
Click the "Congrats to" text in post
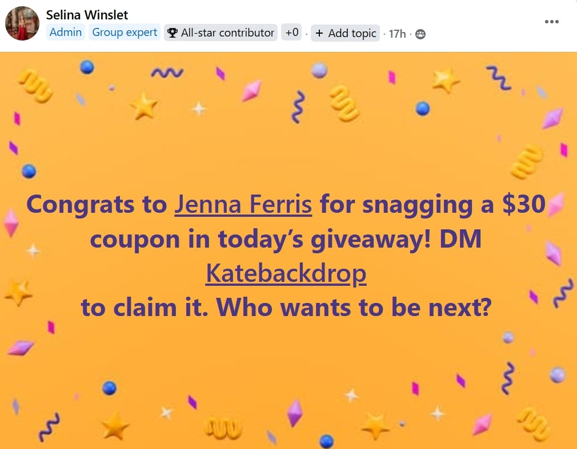97,204
